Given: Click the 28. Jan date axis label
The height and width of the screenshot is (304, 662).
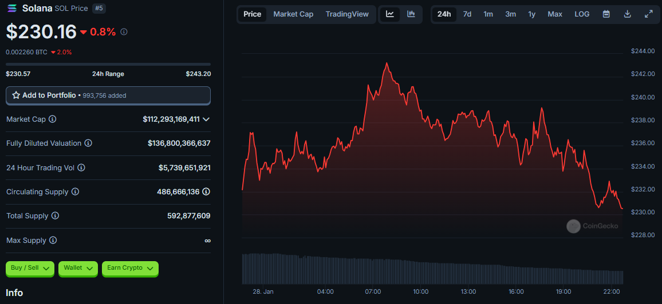Looking at the screenshot, I should coord(263,291).
